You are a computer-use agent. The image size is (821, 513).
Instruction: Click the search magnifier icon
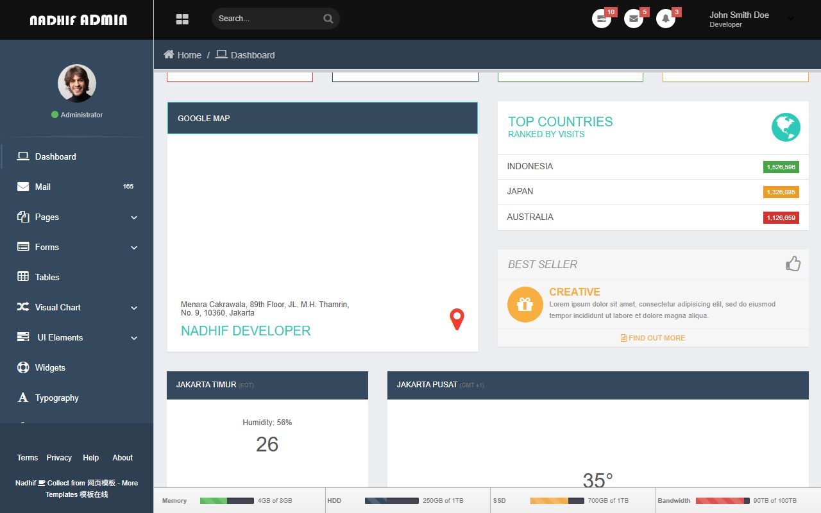[328, 19]
